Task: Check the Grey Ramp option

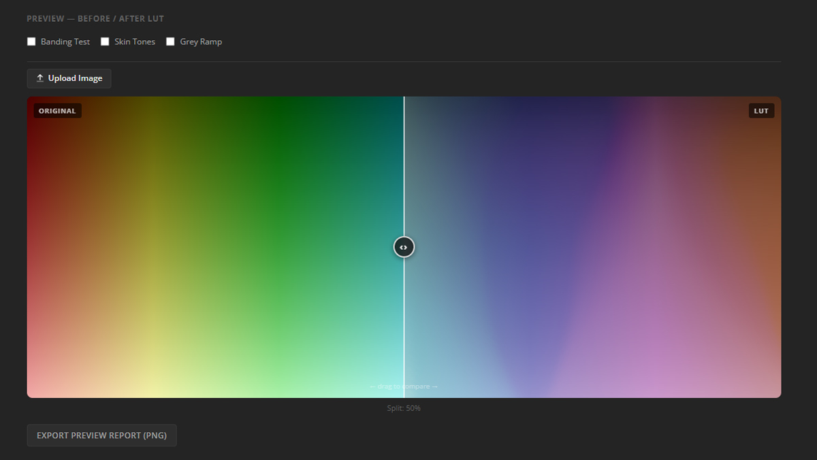Action: point(170,42)
